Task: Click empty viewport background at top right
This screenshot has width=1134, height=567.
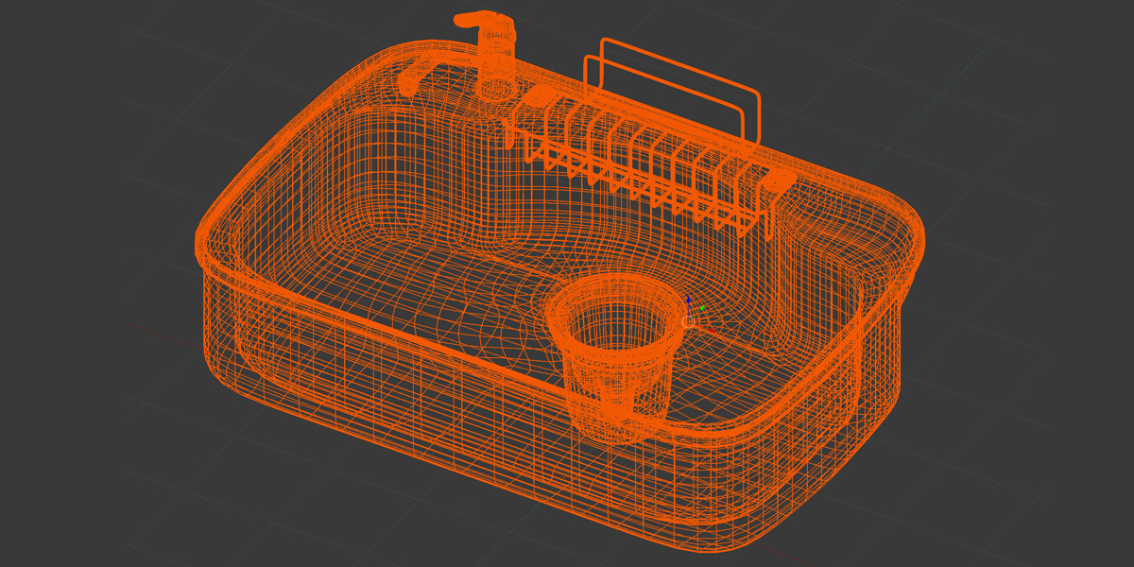Action: pyautogui.click(x=1039, y=57)
